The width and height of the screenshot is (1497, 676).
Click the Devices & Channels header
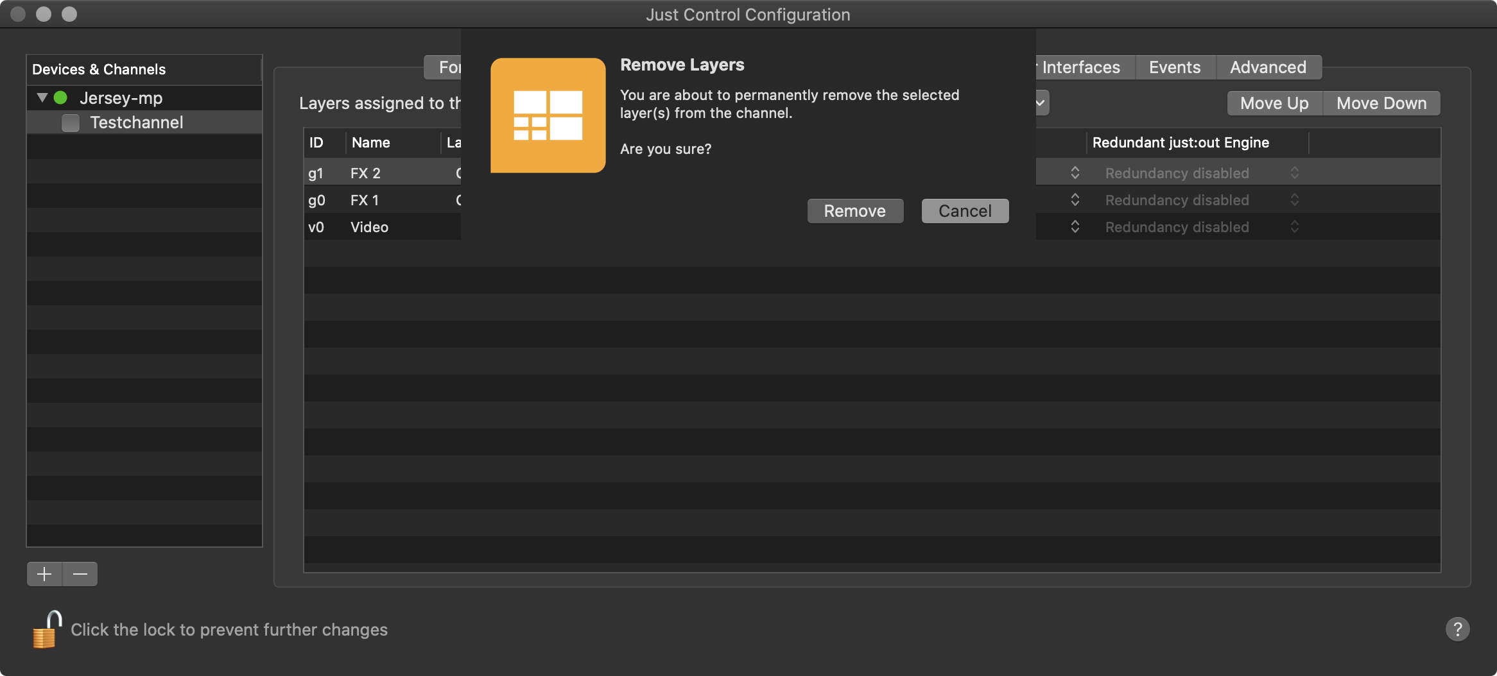click(x=144, y=69)
